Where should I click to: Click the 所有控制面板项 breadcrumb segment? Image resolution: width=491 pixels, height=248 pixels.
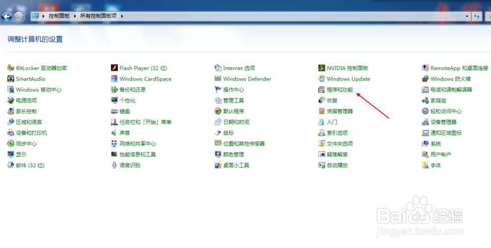[98, 16]
